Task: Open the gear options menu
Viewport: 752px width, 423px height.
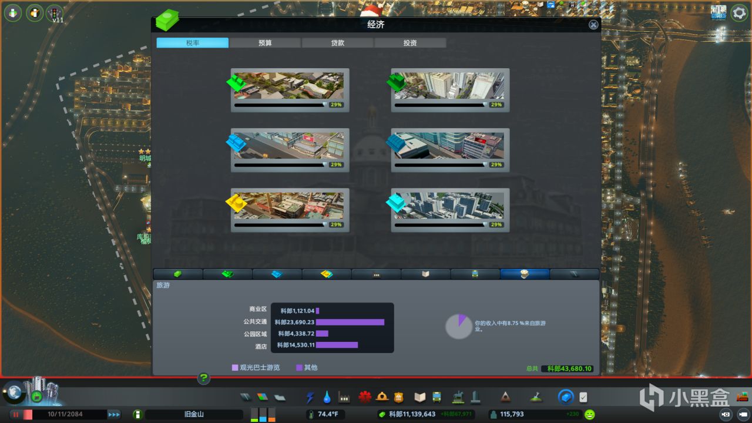Action: (x=739, y=14)
